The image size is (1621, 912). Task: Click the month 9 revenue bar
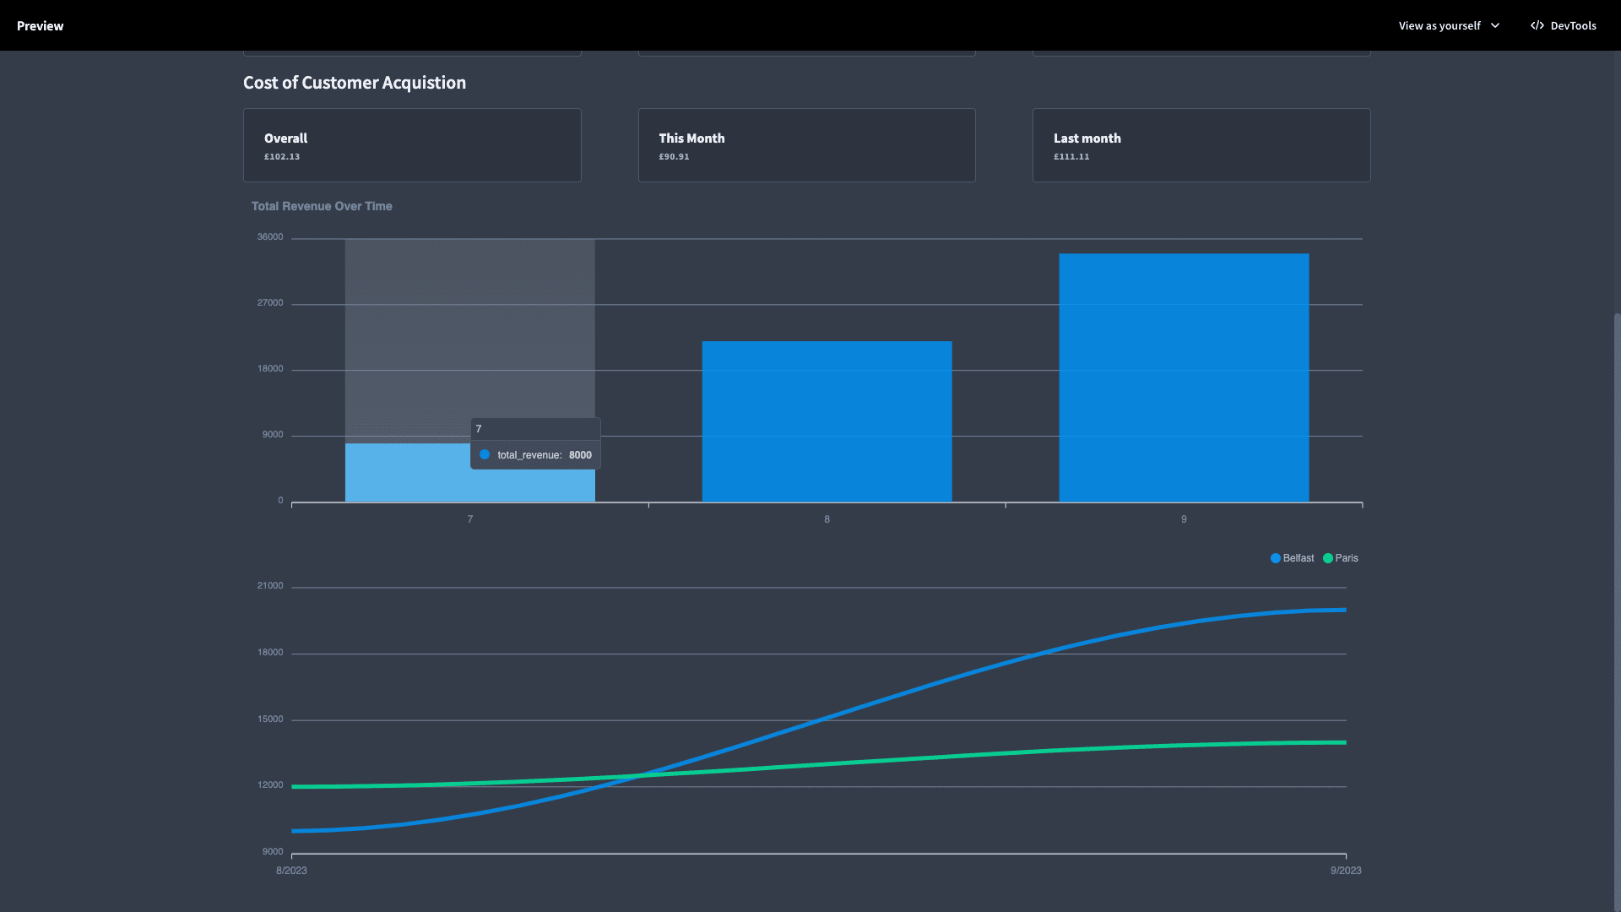(x=1184, y=377)
